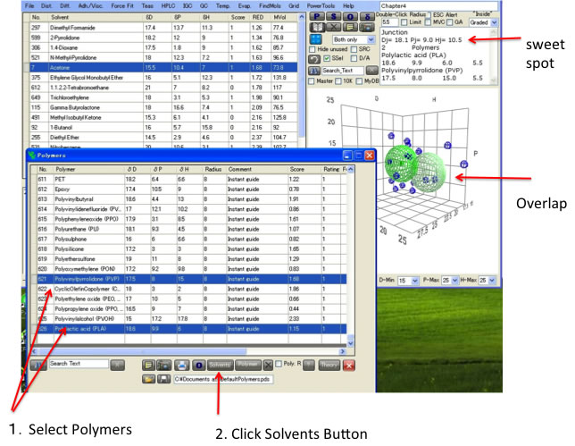Viewport: 575px width, 446px height.
Task: Click the yellow notes icon in the Polymers window
Action: pos(148,366)
